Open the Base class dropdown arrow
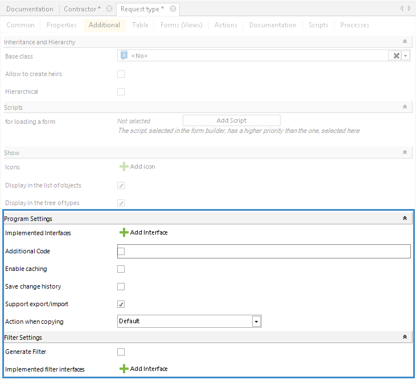 pyautogui.click(x=406, y=56)
